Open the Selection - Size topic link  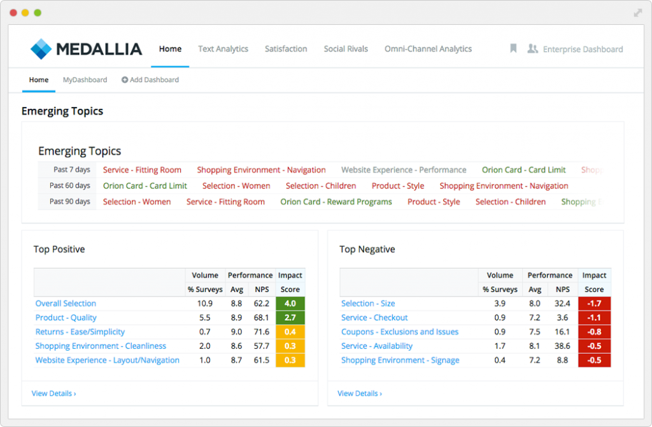point(368,304)
